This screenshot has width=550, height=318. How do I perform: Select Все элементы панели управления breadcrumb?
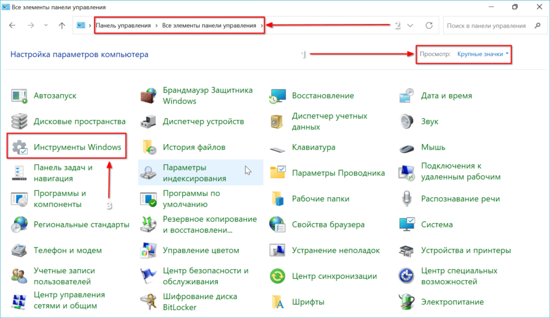pyautogui.click(x=209, y=26)
